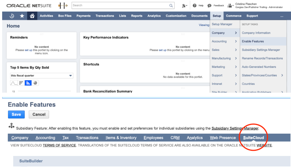
Task: Open the Payments menu
Action: point(84,16)
